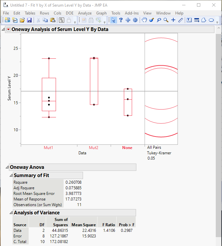The image size is (222, 246).
Task: Click the greyed data table grid icon
Action: pos(84,20)
